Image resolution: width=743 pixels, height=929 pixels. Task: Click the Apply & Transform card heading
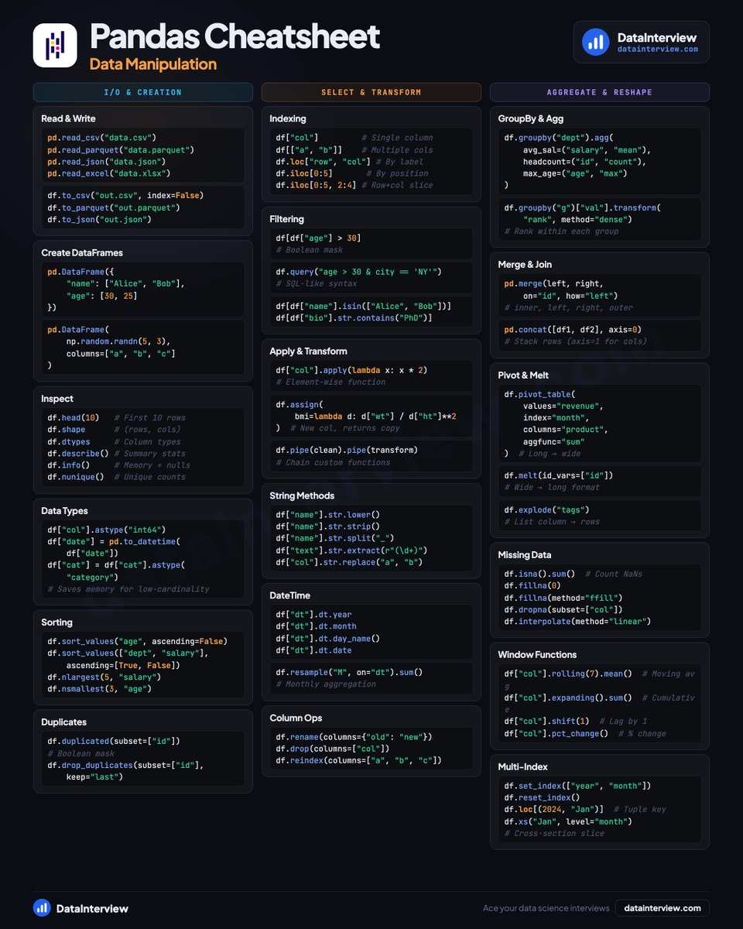pos(308,351)
